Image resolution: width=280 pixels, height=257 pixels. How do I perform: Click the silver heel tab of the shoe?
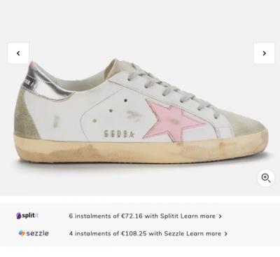click(48, 83)
